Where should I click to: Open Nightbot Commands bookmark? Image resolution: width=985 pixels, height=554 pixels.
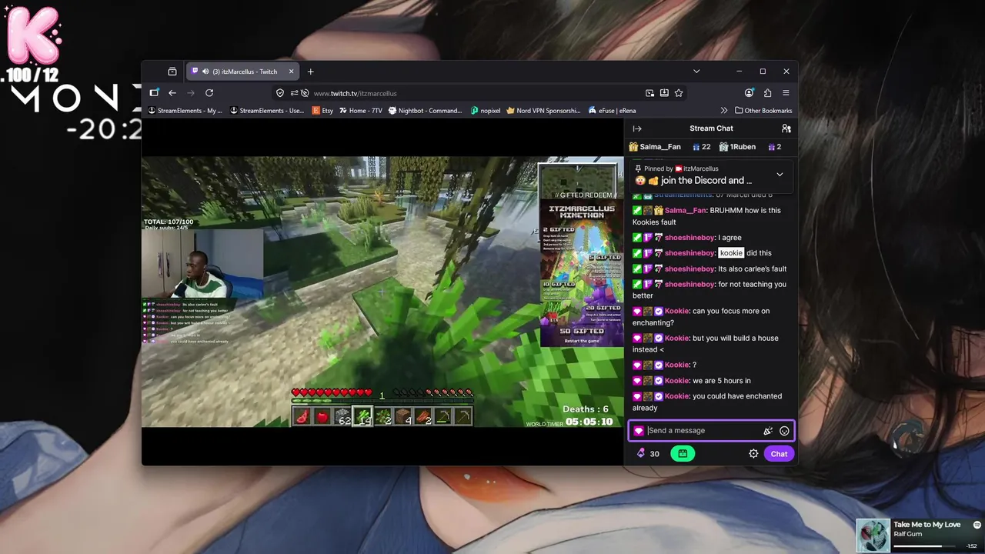click(426, 111)
